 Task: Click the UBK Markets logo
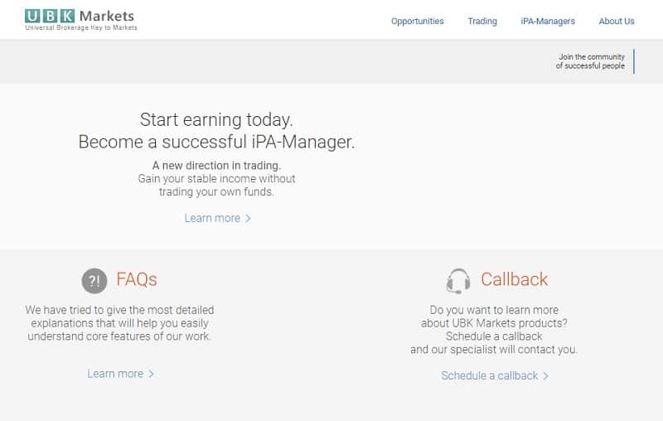(80, 16)
